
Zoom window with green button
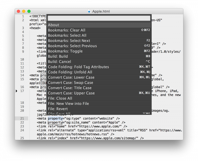pos(29,11)
